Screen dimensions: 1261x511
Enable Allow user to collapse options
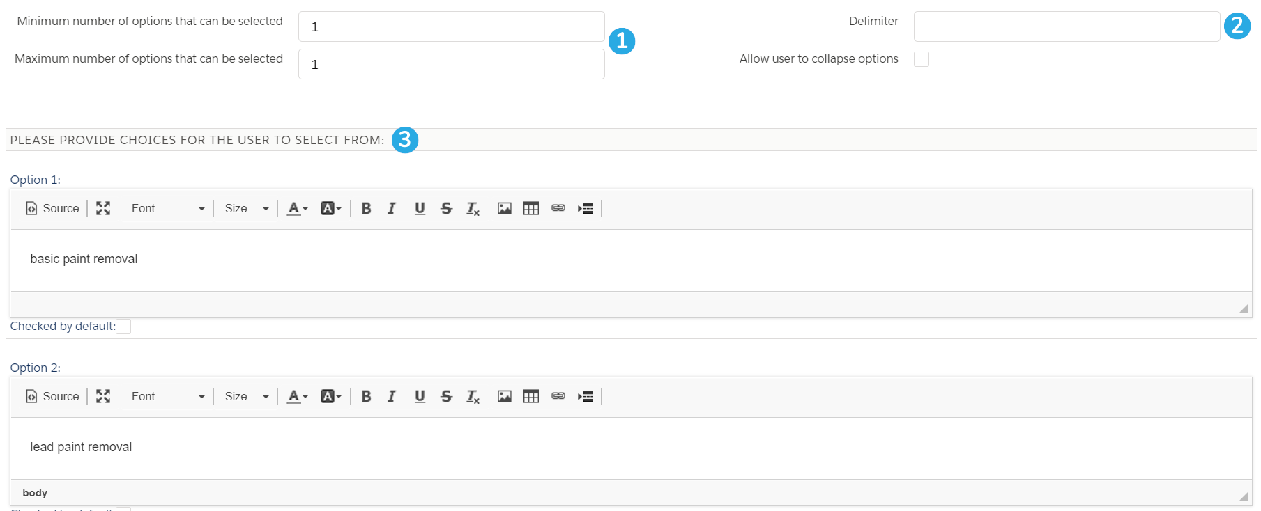pos(922,59)
